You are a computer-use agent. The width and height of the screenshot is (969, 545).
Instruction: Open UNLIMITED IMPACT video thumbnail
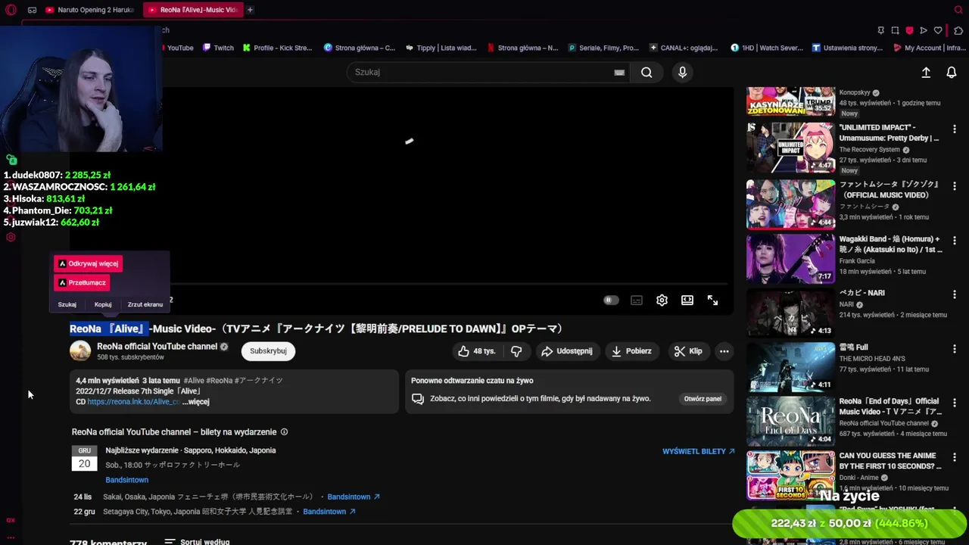point(790,148)
